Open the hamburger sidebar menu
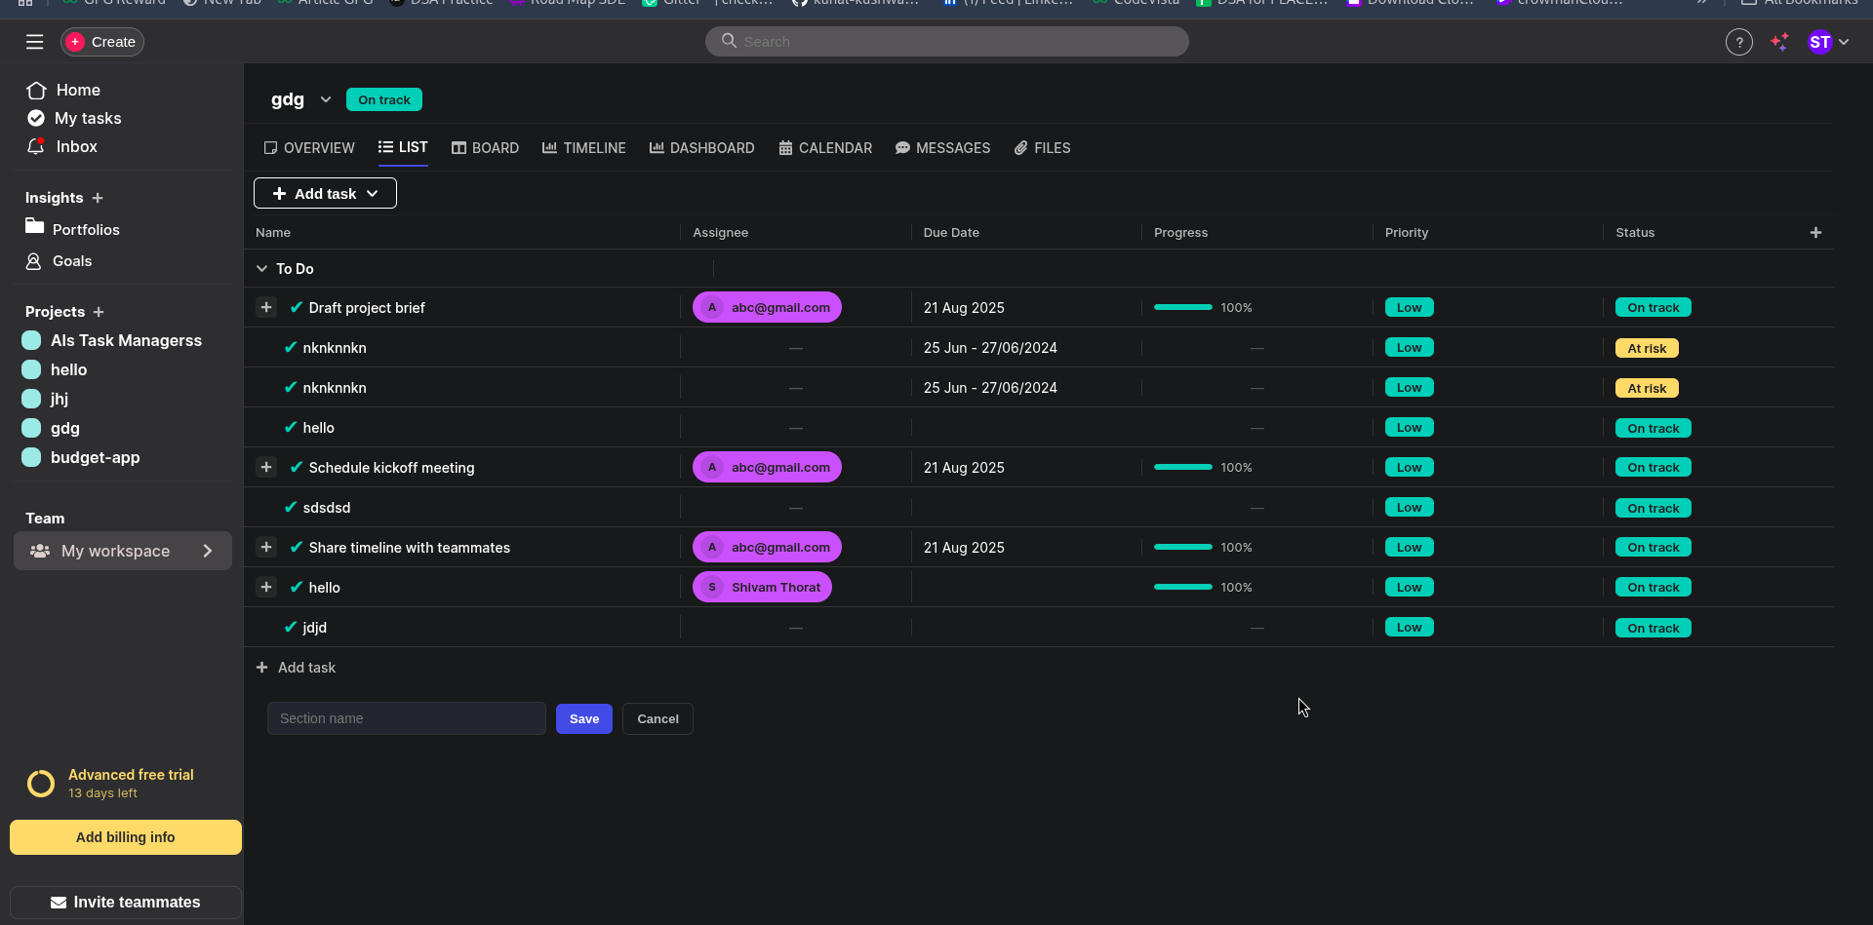This screenshot has height=925, width=1873. click(x=35, y=42)
